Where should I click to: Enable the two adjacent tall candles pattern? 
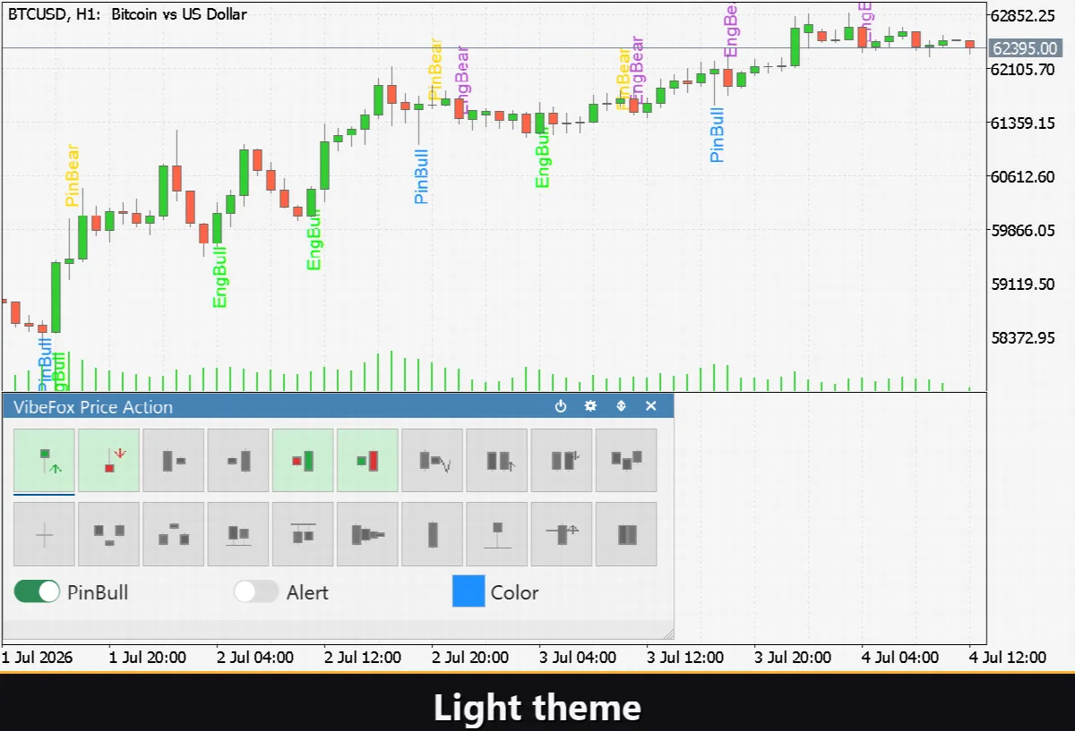626,534
